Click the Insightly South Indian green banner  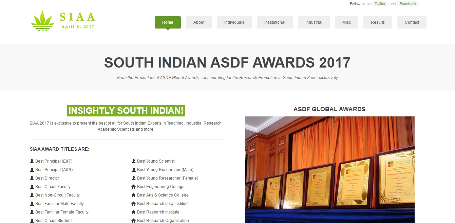click(126, 111)
